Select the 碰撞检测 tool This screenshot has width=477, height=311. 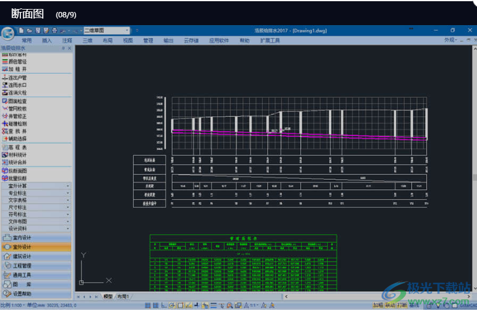(14, 123)
